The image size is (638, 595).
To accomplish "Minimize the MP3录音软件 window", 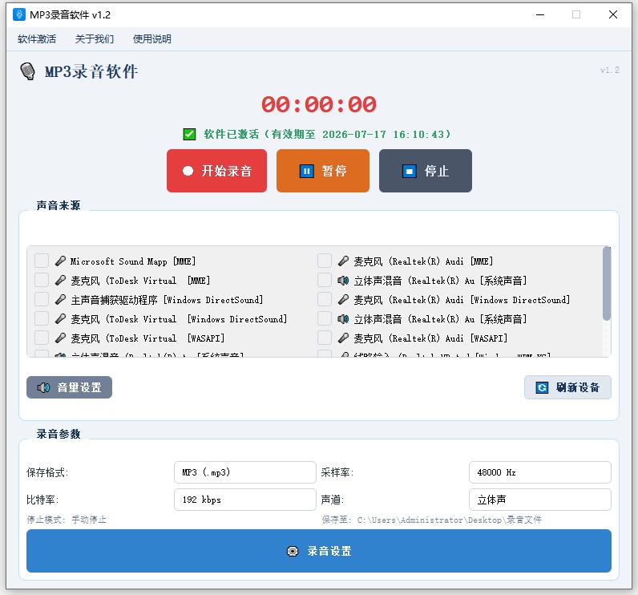I will (x=540, y=14).
